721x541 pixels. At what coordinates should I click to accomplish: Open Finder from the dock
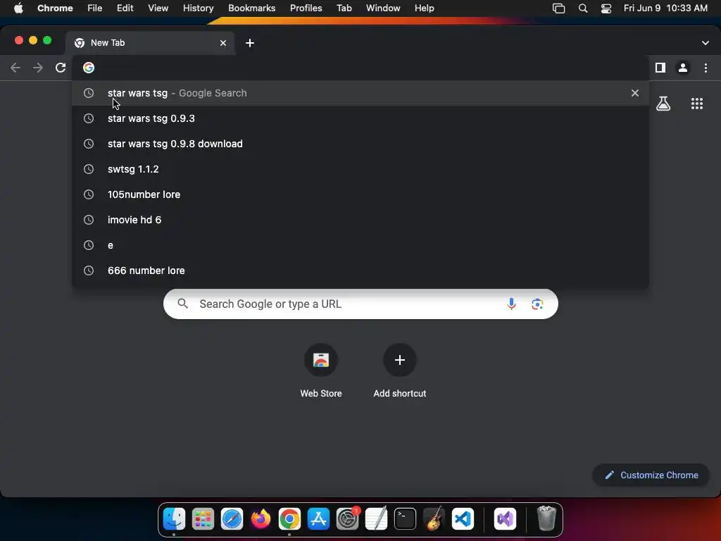(x=175, y=519)
